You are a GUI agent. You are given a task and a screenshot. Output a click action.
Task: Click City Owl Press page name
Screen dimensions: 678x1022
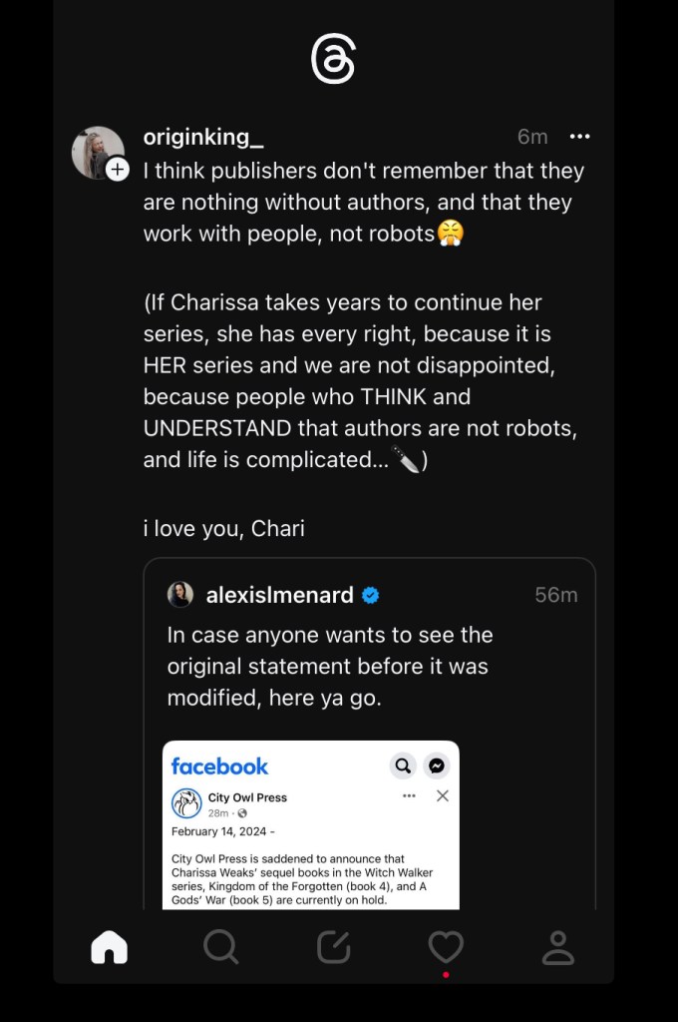pyautogui.click(x=246, y=796)
